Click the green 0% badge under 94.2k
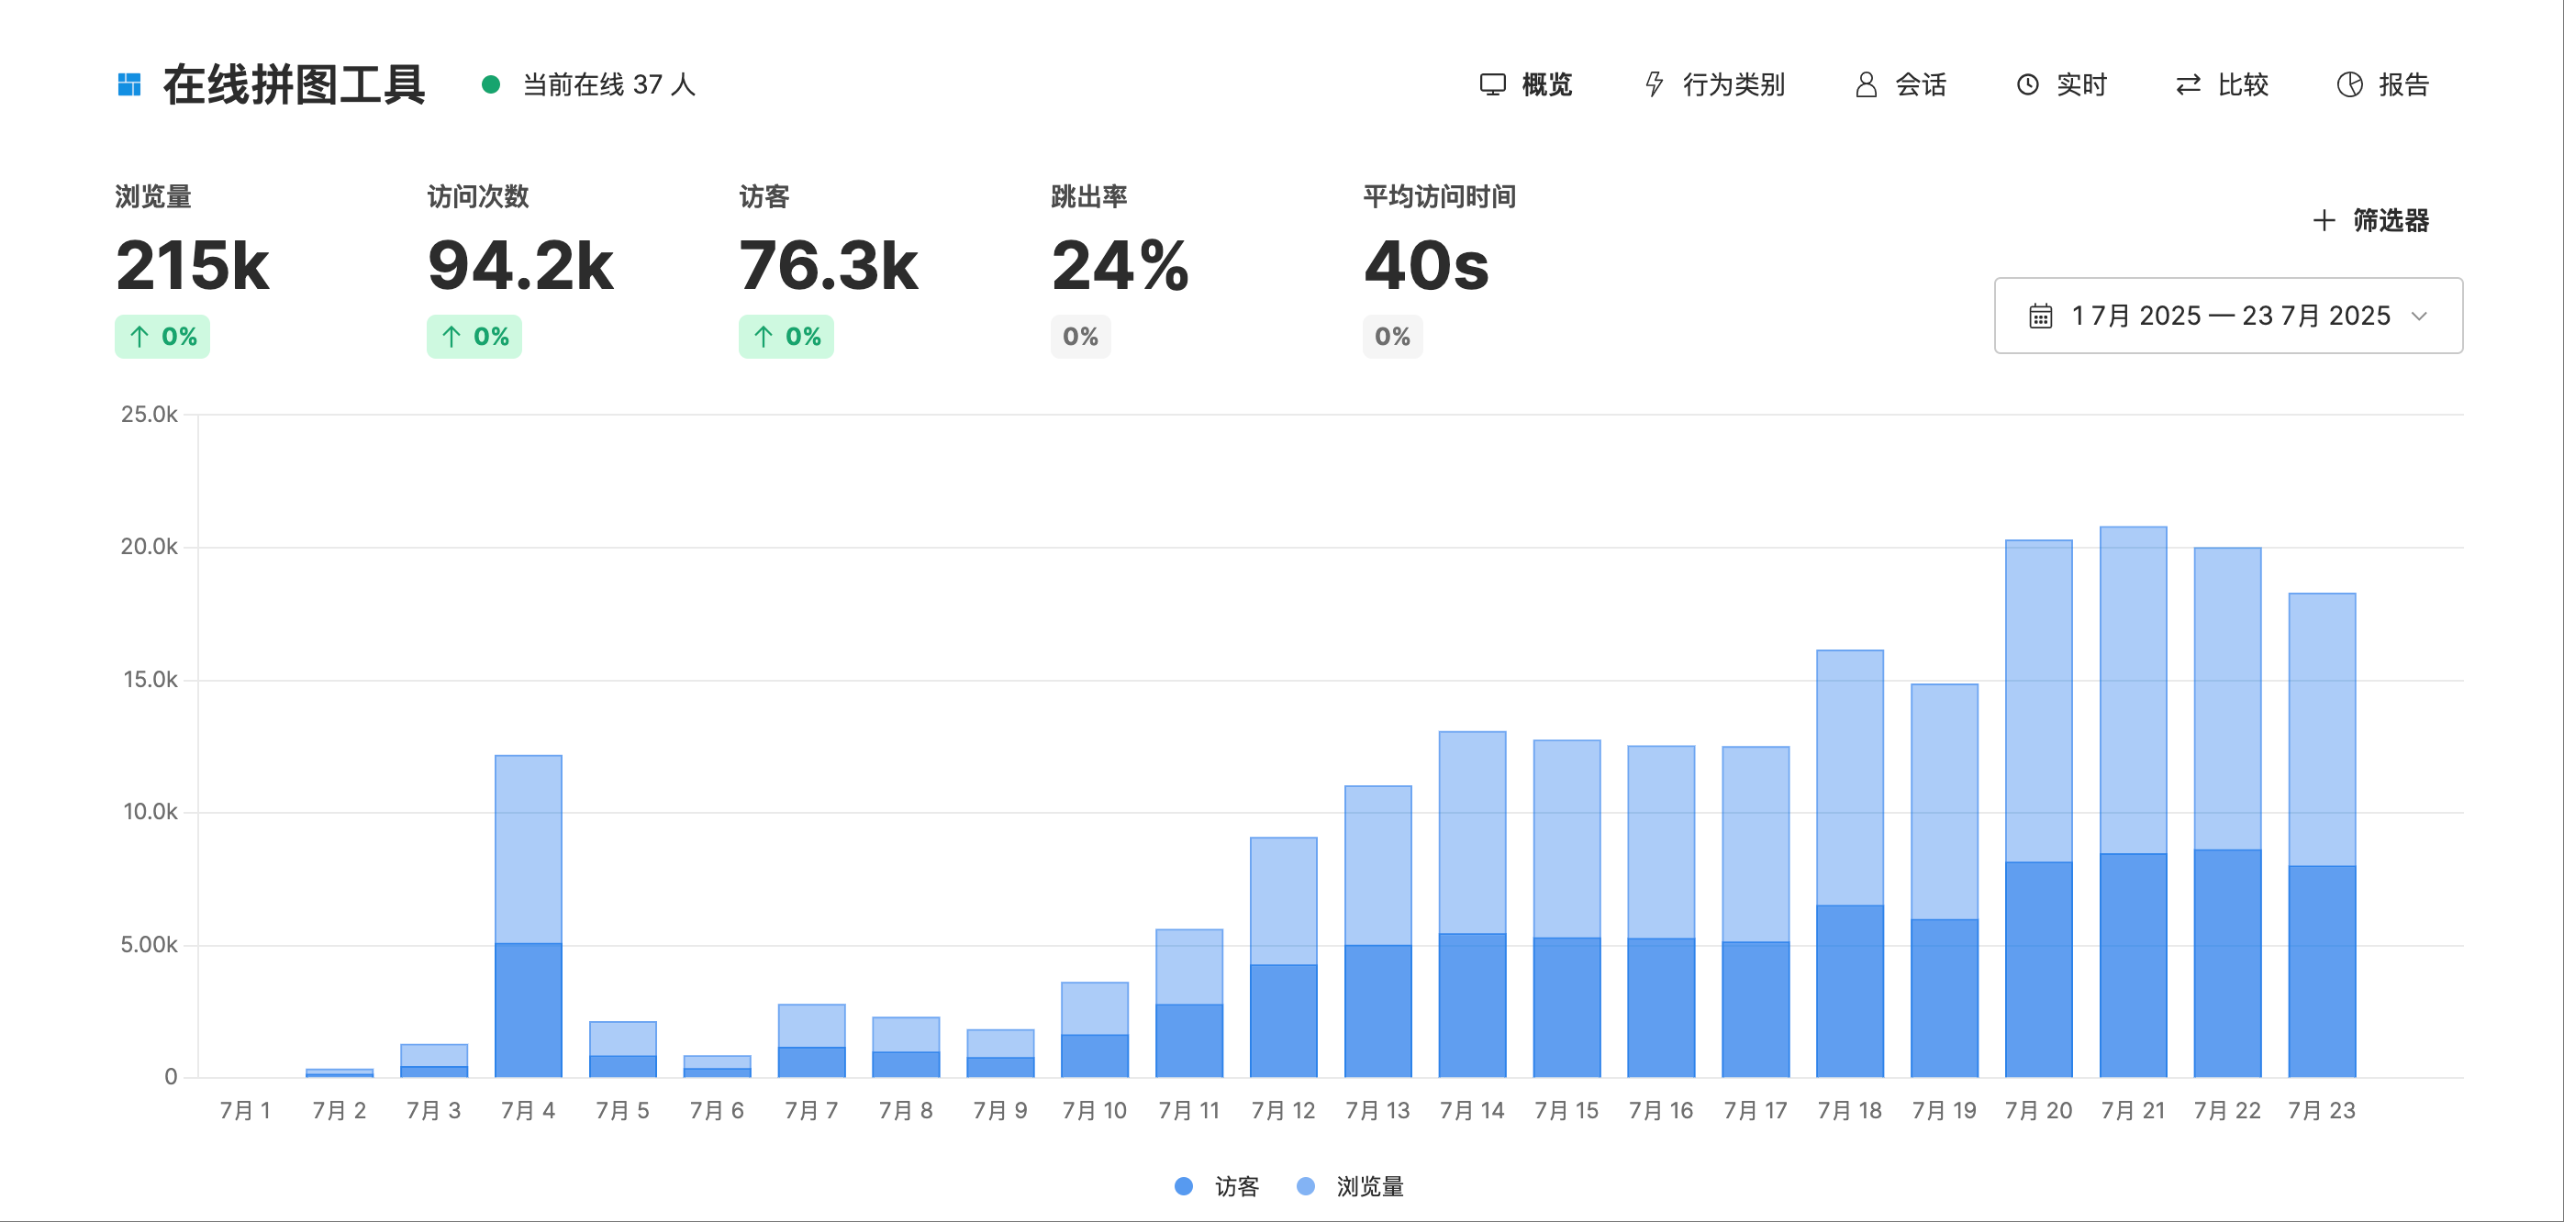The width and height of the screenshot is (2564, 1222). (x=474, y=337)
